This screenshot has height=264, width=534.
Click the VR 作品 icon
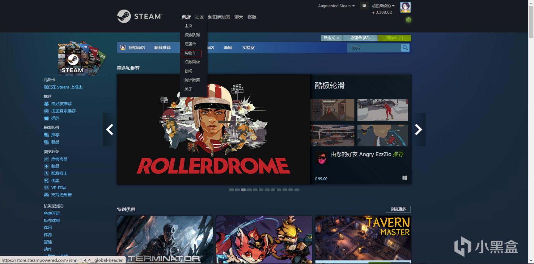click(46, 188)
